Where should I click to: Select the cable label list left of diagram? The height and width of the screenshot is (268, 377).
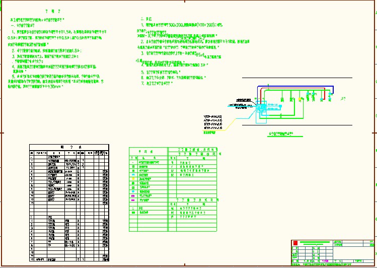[213, 123]
